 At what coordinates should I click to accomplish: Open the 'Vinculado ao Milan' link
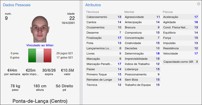(x=40, y=45)
